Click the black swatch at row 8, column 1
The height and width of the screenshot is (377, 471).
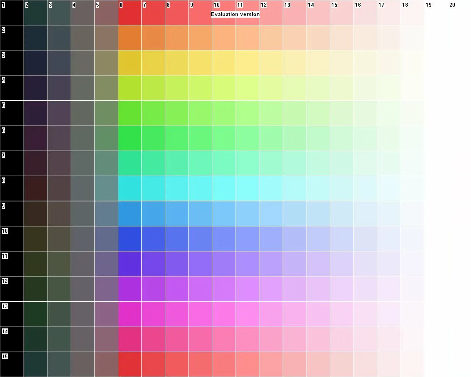tap(12, 188)
